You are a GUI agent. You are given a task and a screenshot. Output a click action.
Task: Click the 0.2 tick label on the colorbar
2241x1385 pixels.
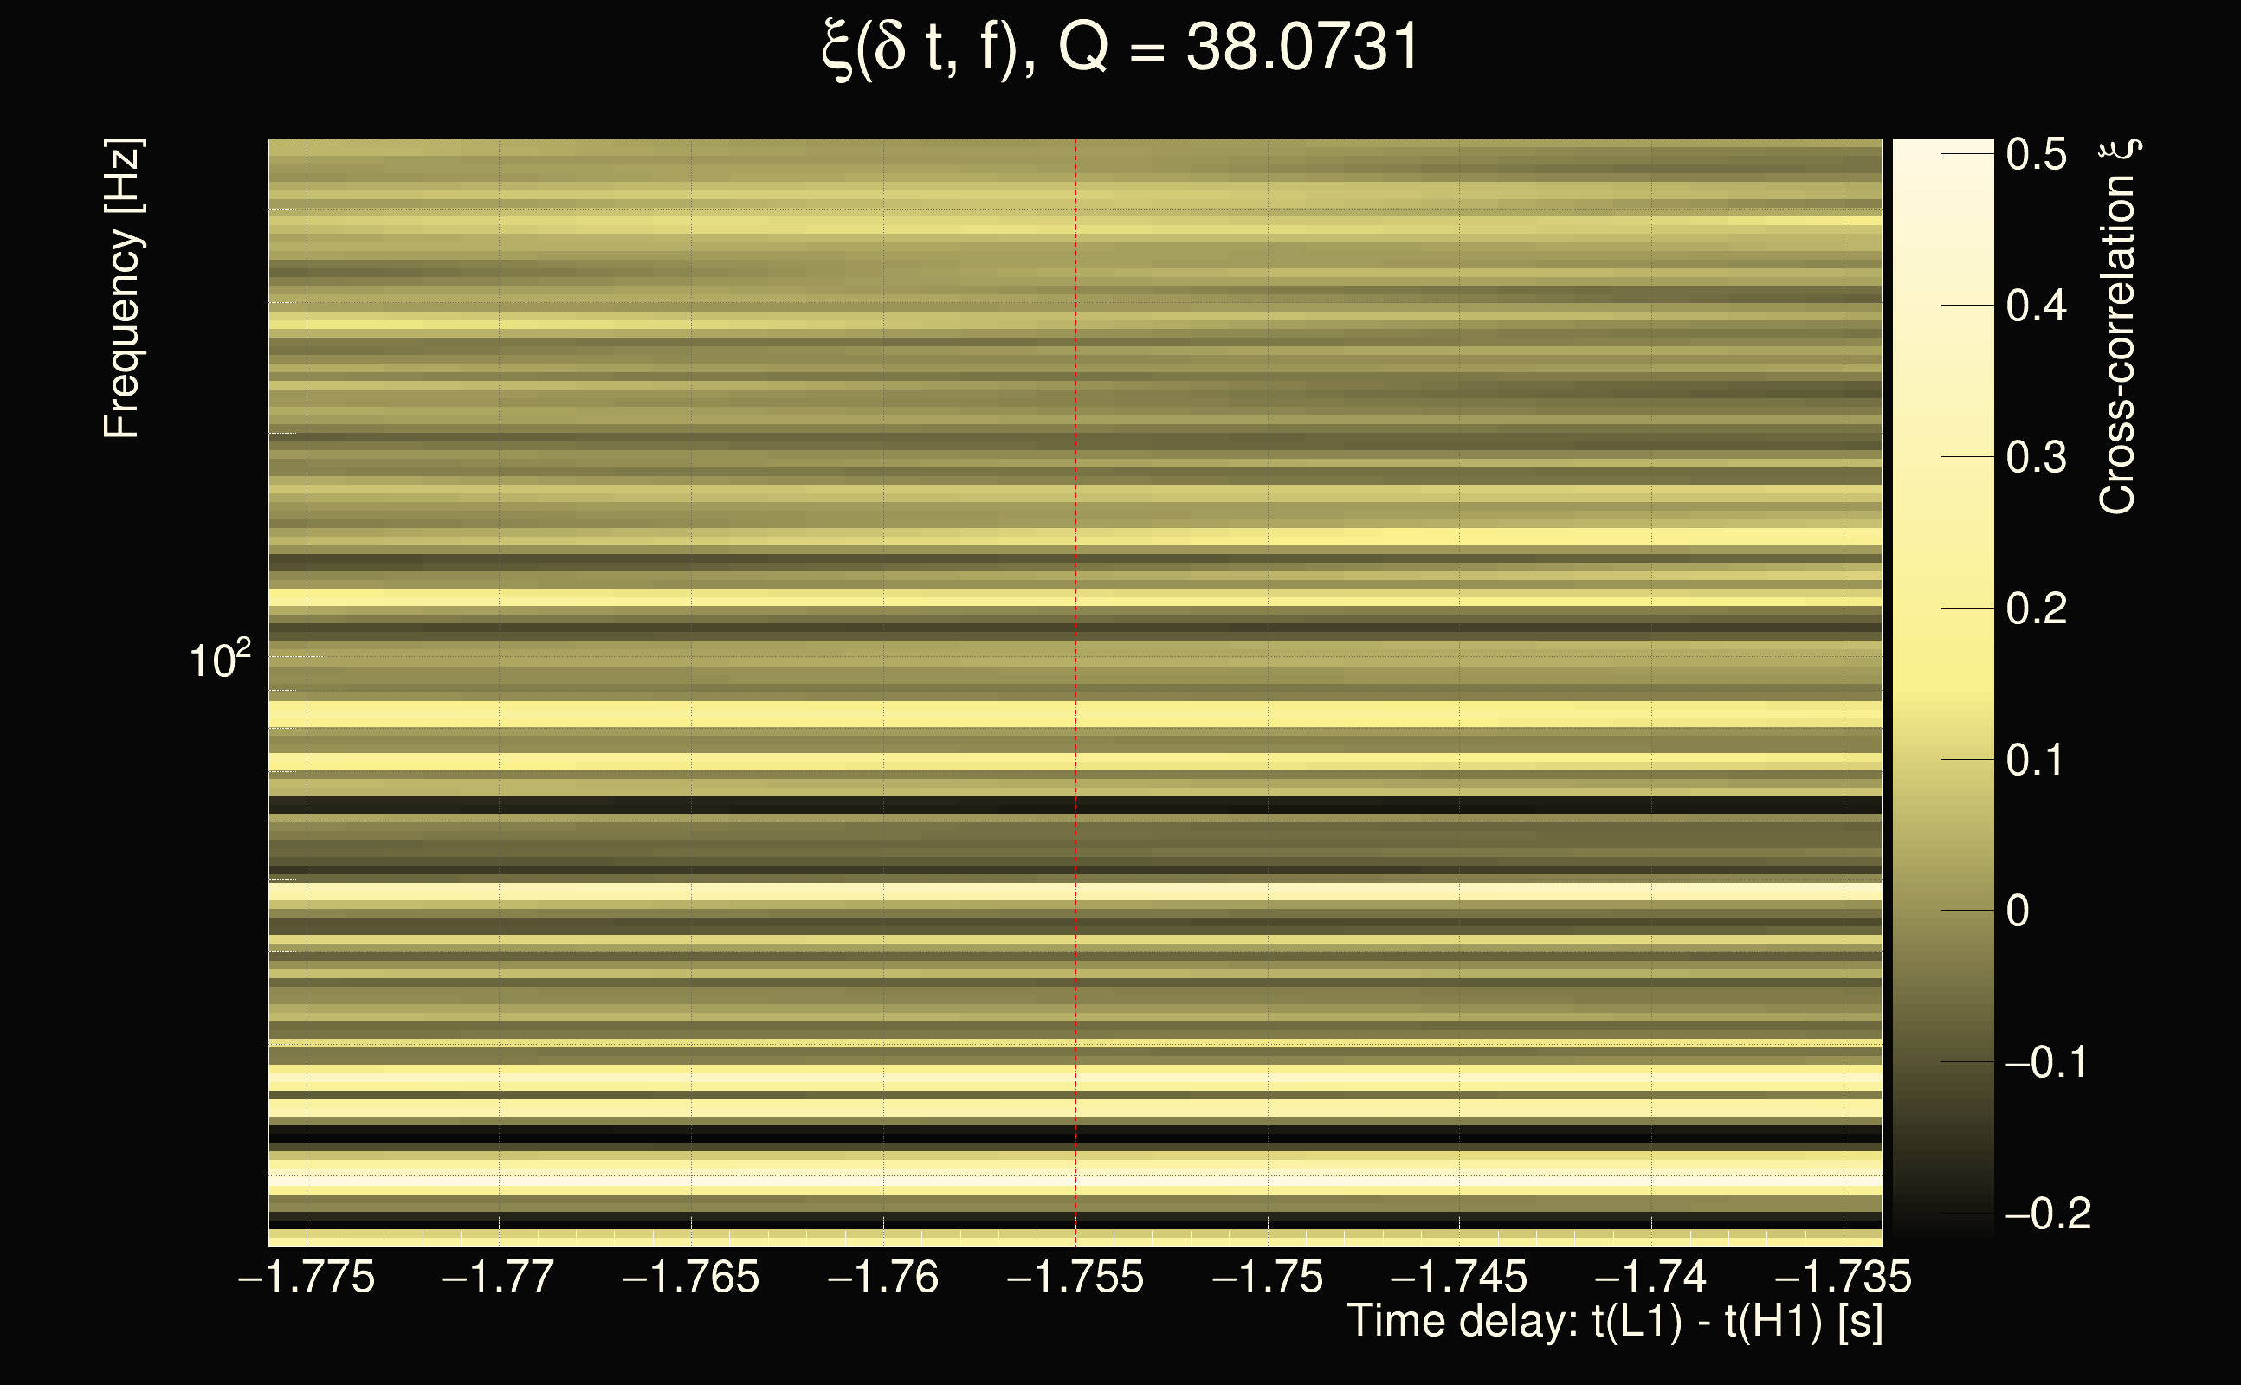pyautogui.click(x=2036, y=609)
